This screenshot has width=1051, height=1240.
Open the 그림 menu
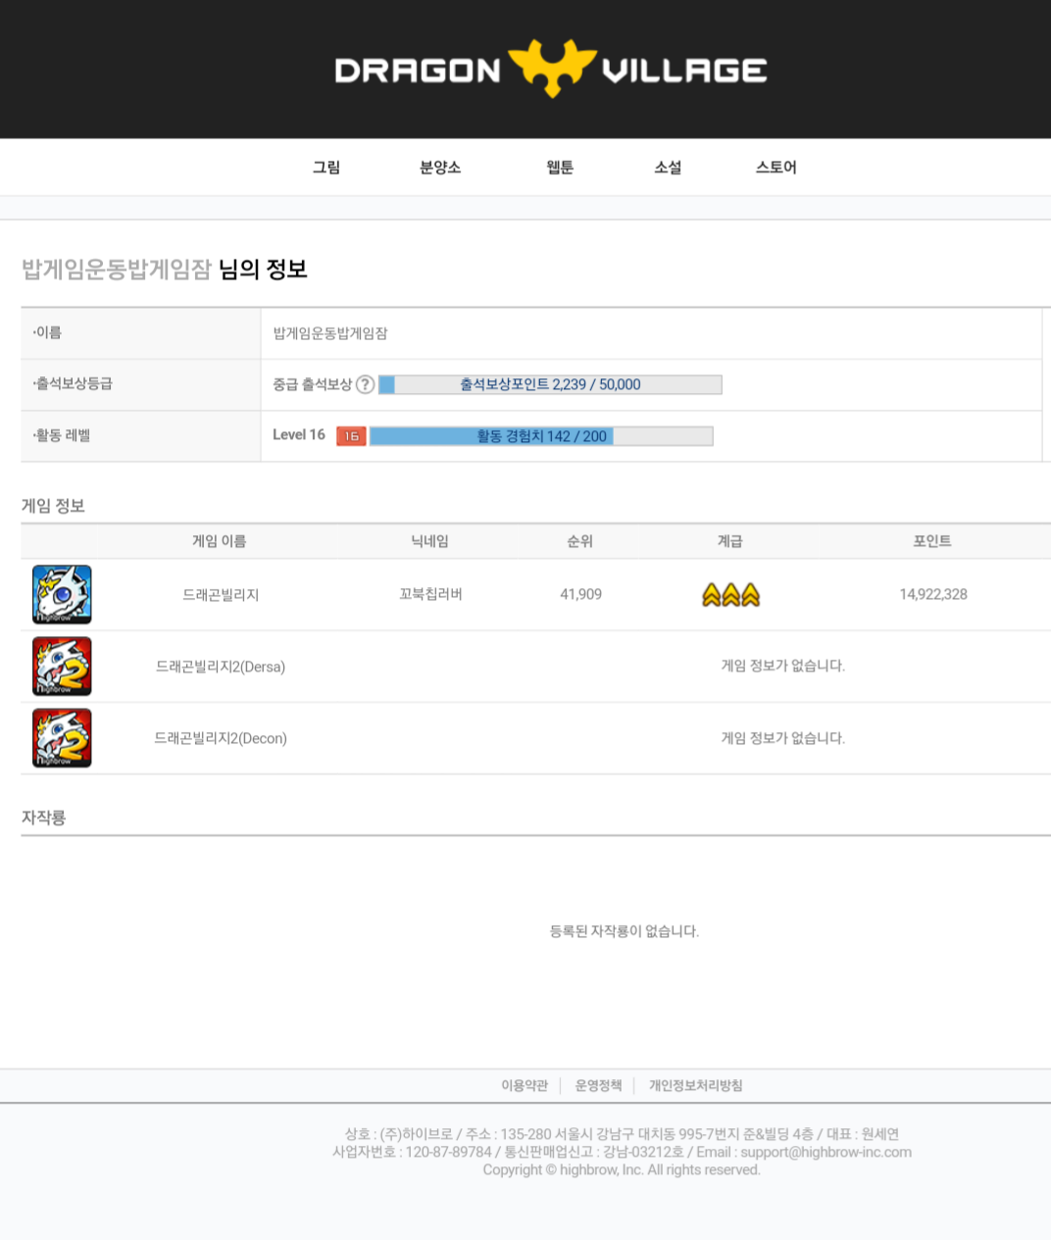(326, 168)
